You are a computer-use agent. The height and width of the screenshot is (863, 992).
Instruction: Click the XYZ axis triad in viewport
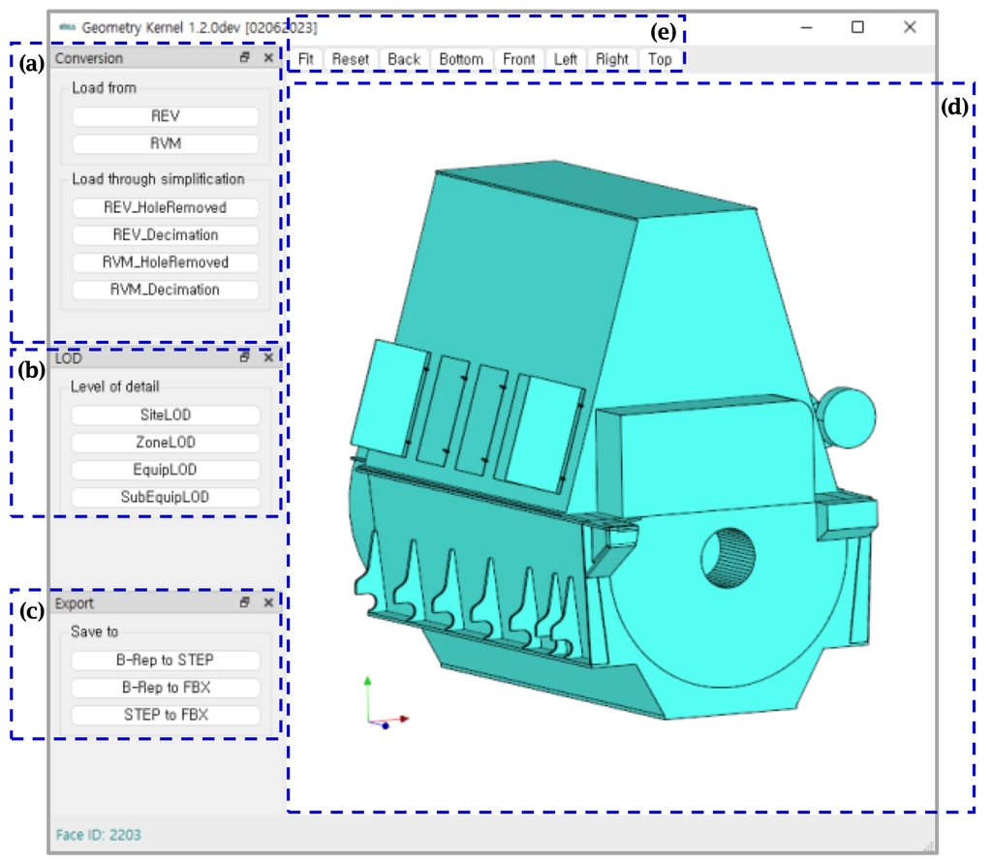coord(386,703)
